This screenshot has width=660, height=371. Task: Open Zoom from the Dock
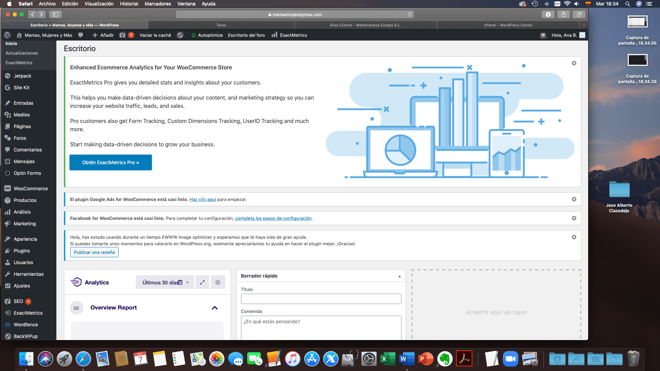tap(510, 359)
